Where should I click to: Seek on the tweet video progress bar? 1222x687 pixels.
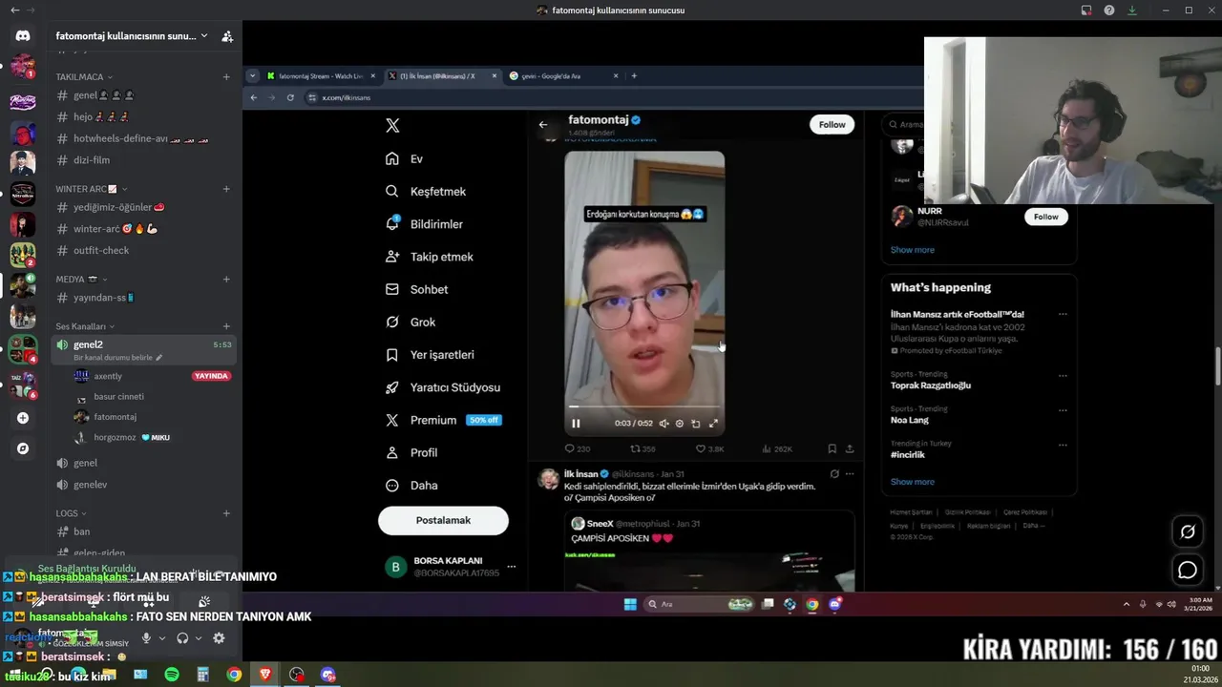pos(644,407)
